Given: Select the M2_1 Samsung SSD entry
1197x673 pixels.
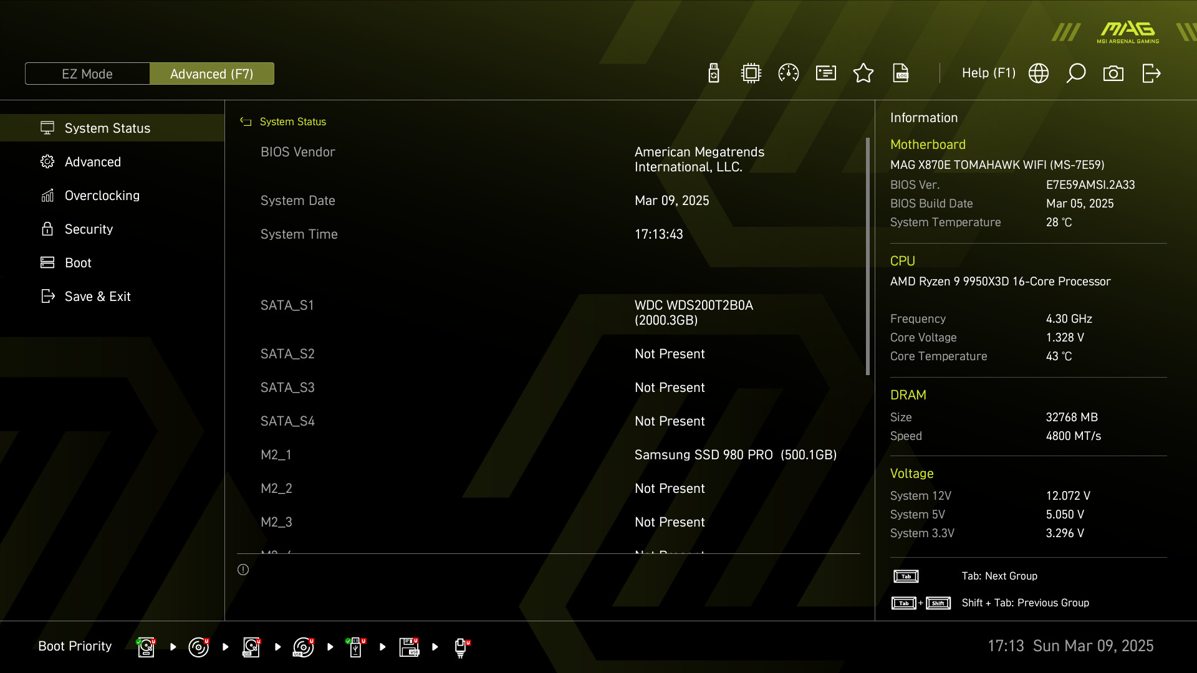Looking at the screenshot, I should pos(549,455).
